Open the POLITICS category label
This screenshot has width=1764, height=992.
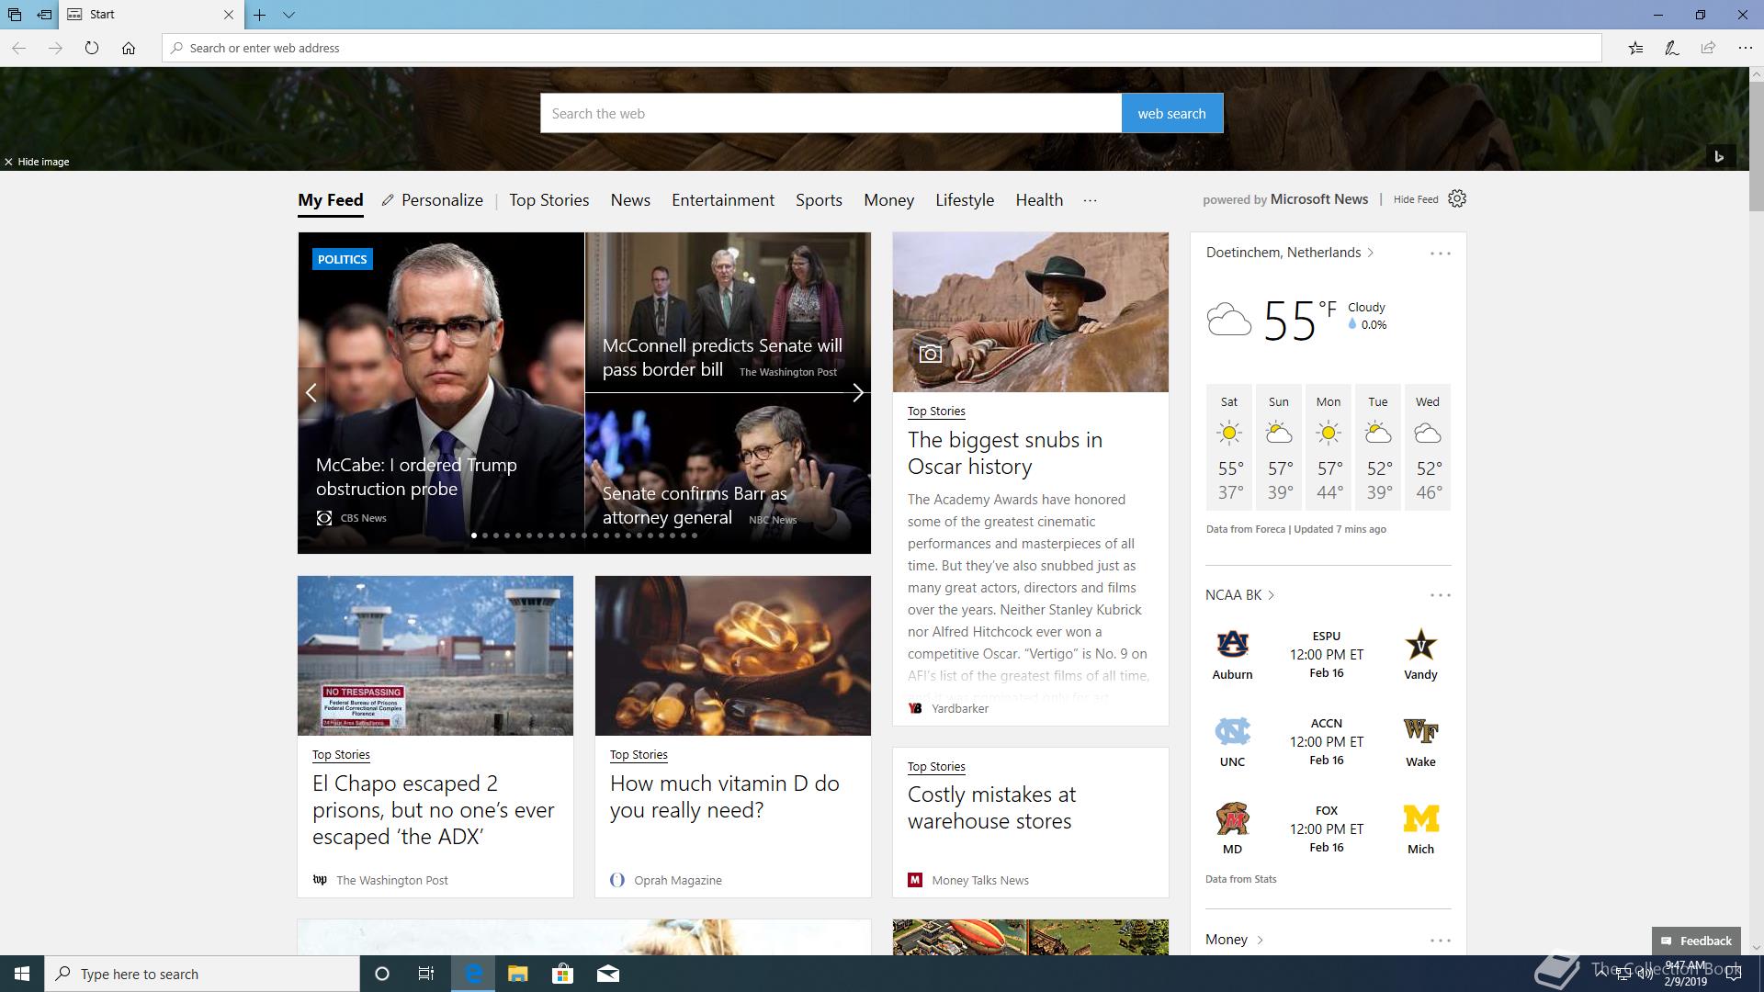pyautogui.click(x=342, y=259)
